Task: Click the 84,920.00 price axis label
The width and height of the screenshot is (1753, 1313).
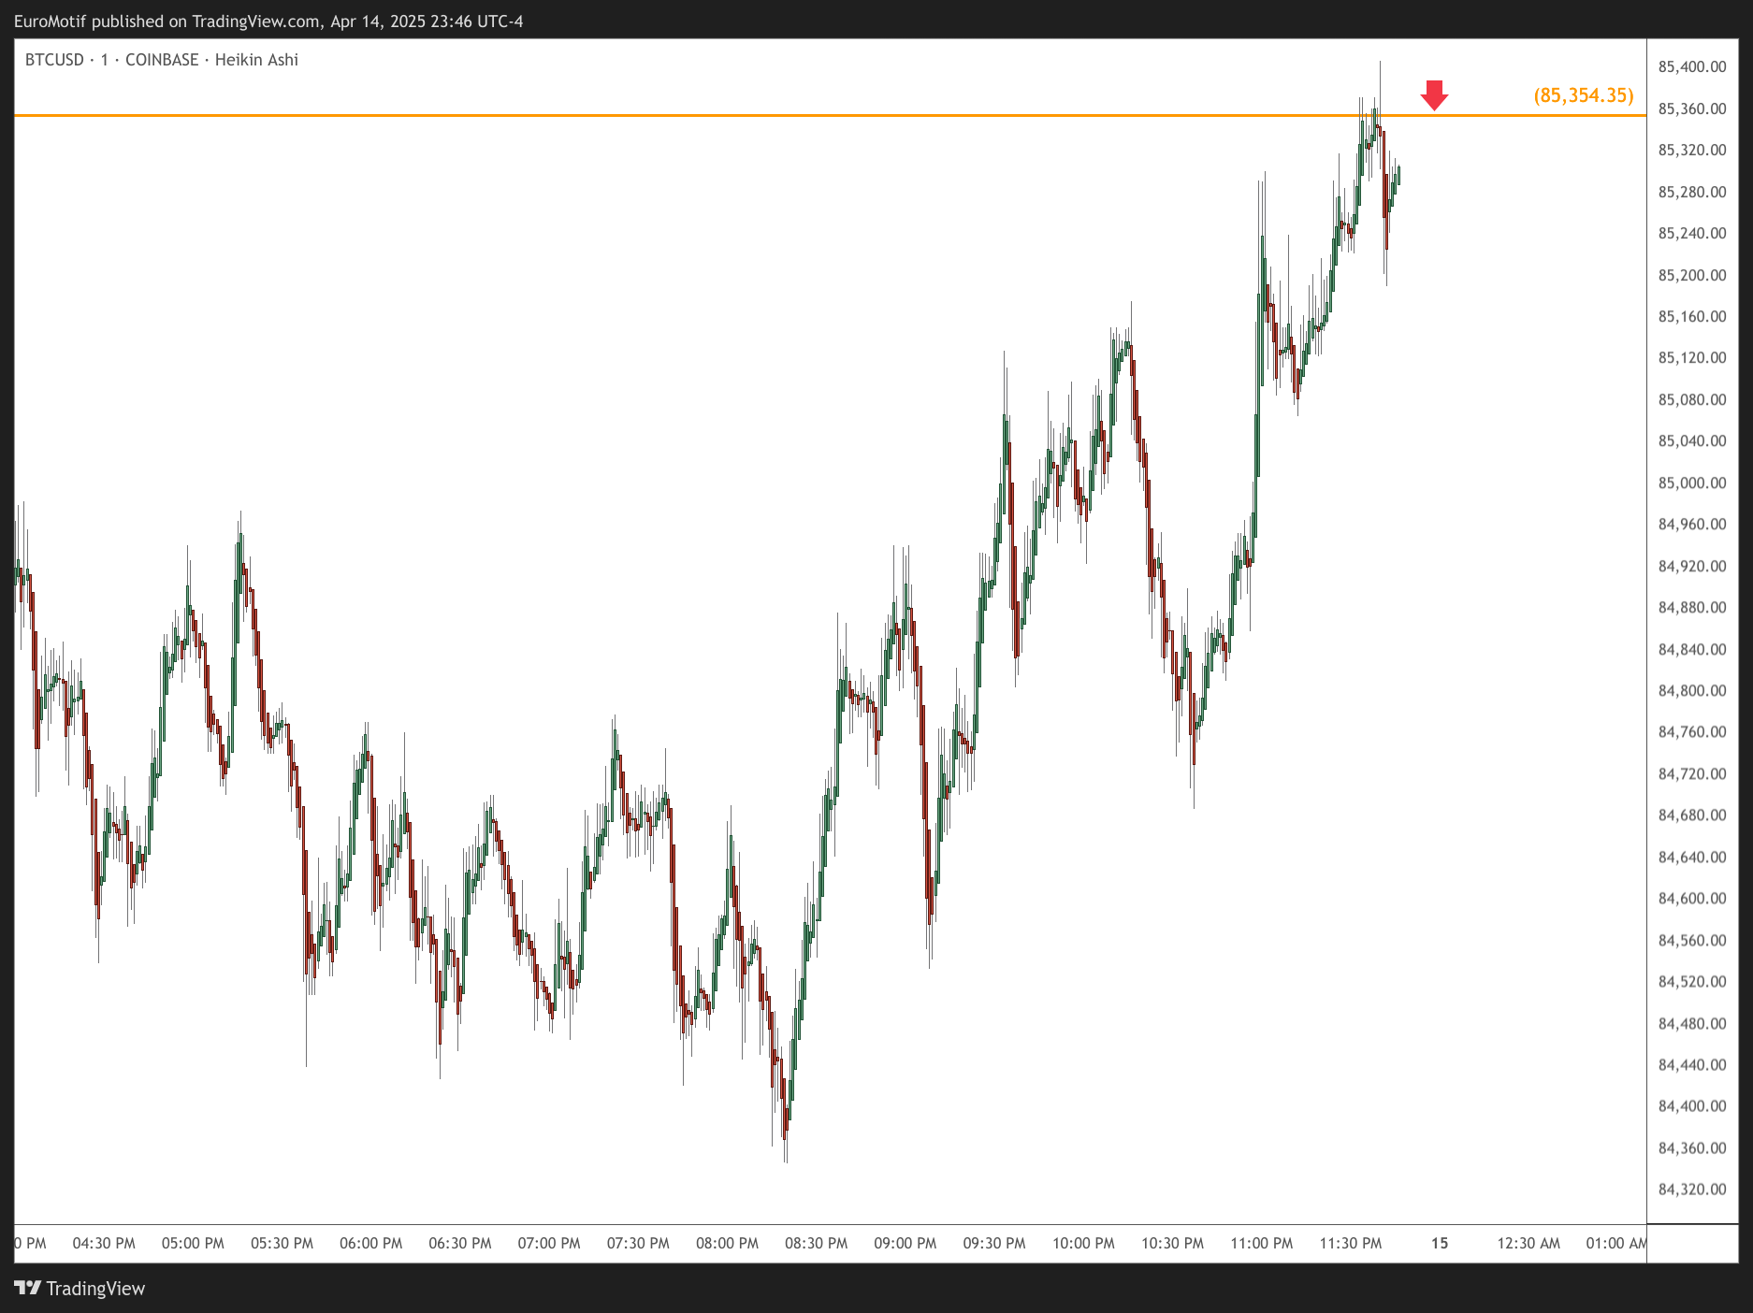Action: [x=1692, y=566]
